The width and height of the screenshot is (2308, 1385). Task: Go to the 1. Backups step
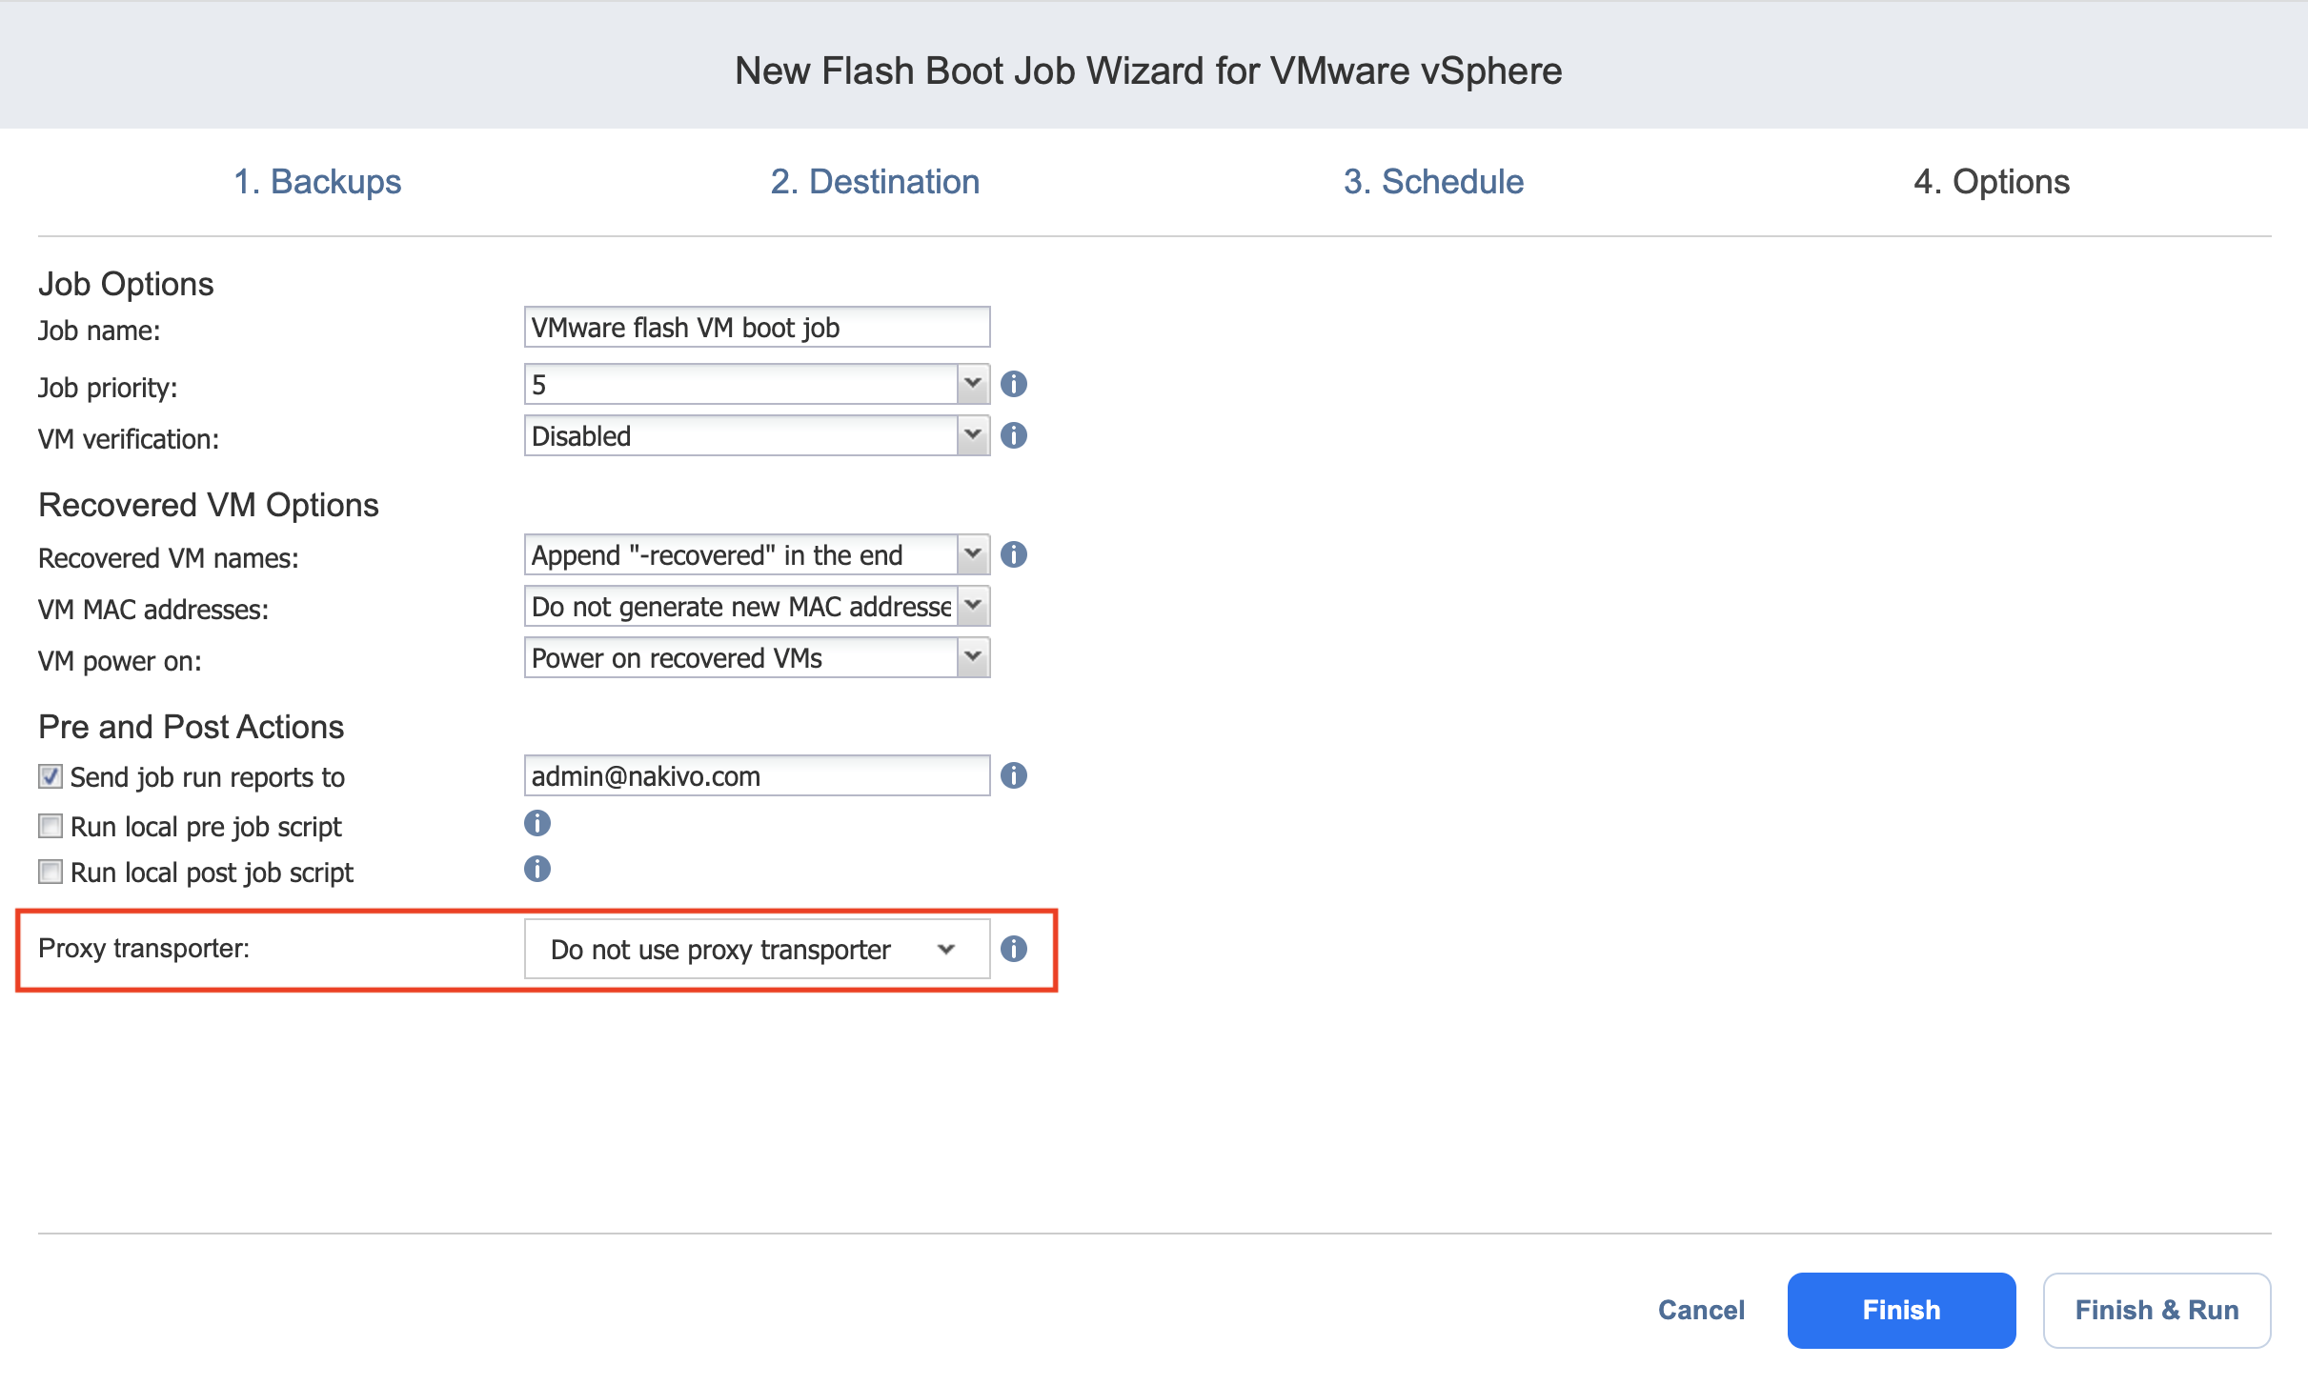click(317, 181)
